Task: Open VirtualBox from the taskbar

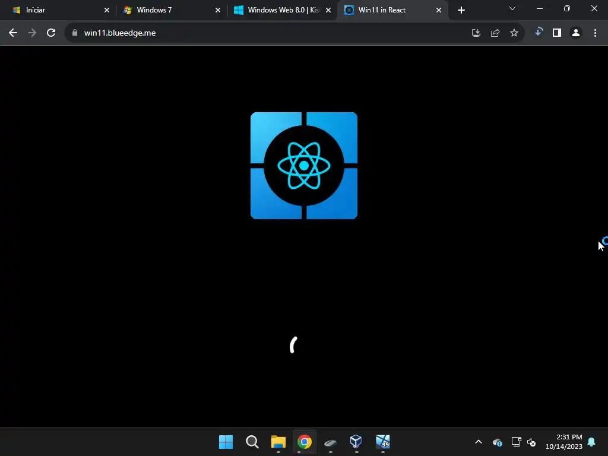Action: [x=356, y=441]
